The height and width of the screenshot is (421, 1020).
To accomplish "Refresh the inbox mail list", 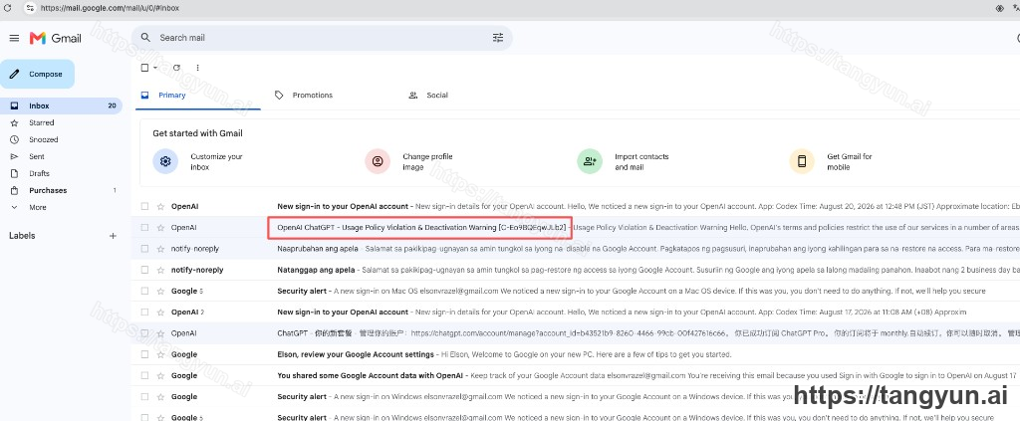I will (x=176, y=68).
